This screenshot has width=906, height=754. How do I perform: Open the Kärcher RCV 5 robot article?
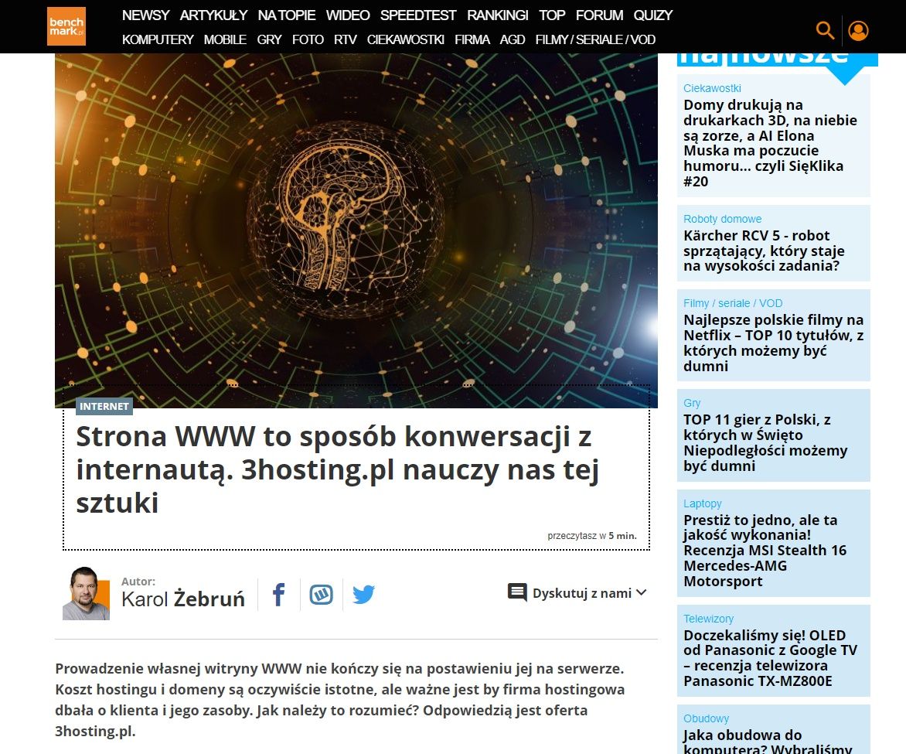(x=764, y=251)
